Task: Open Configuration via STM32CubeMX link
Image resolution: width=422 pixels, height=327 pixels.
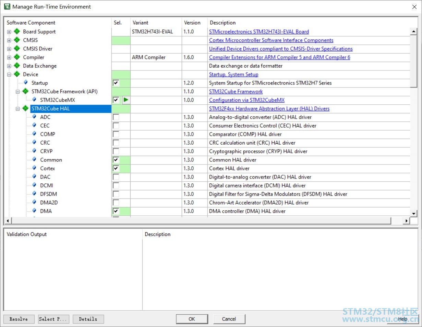Action: click(x=247, y=100)
